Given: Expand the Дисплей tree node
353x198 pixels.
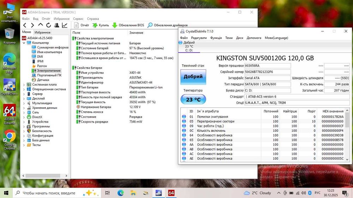Looking at the screenshot, I should tap(24, 99).
